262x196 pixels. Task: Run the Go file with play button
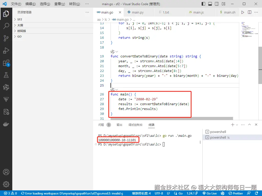point(243,12)
